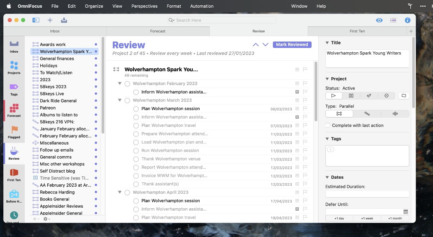The width and height of the screenshot is (433, 237).
Task: Collapse the Wolverhampton April 2023 group
Action: [x=120, y=192]
